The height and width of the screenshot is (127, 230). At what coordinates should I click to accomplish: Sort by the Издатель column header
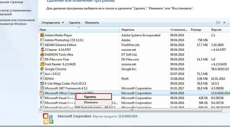pyautogui.click(x=144, y=30)
